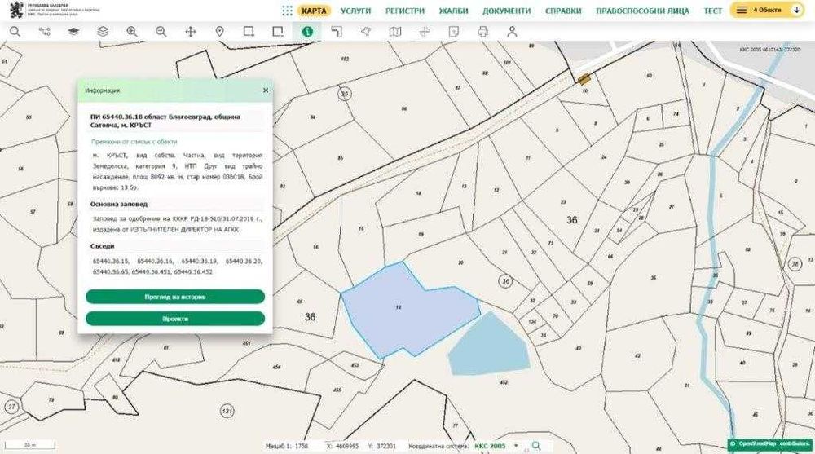815x454 pixels.
Task: Click the printer icon in toolbar
Action: click(x=483, y=32)
